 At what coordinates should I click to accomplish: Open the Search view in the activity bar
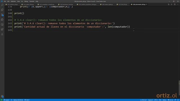click(x=2, y=5)
